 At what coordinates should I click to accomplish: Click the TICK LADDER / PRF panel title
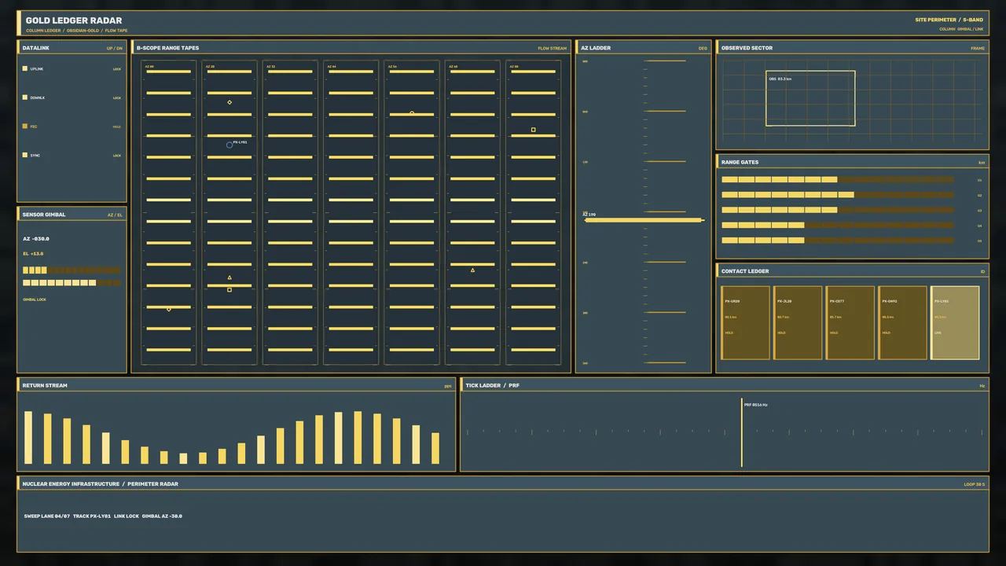tap(492, 386)
